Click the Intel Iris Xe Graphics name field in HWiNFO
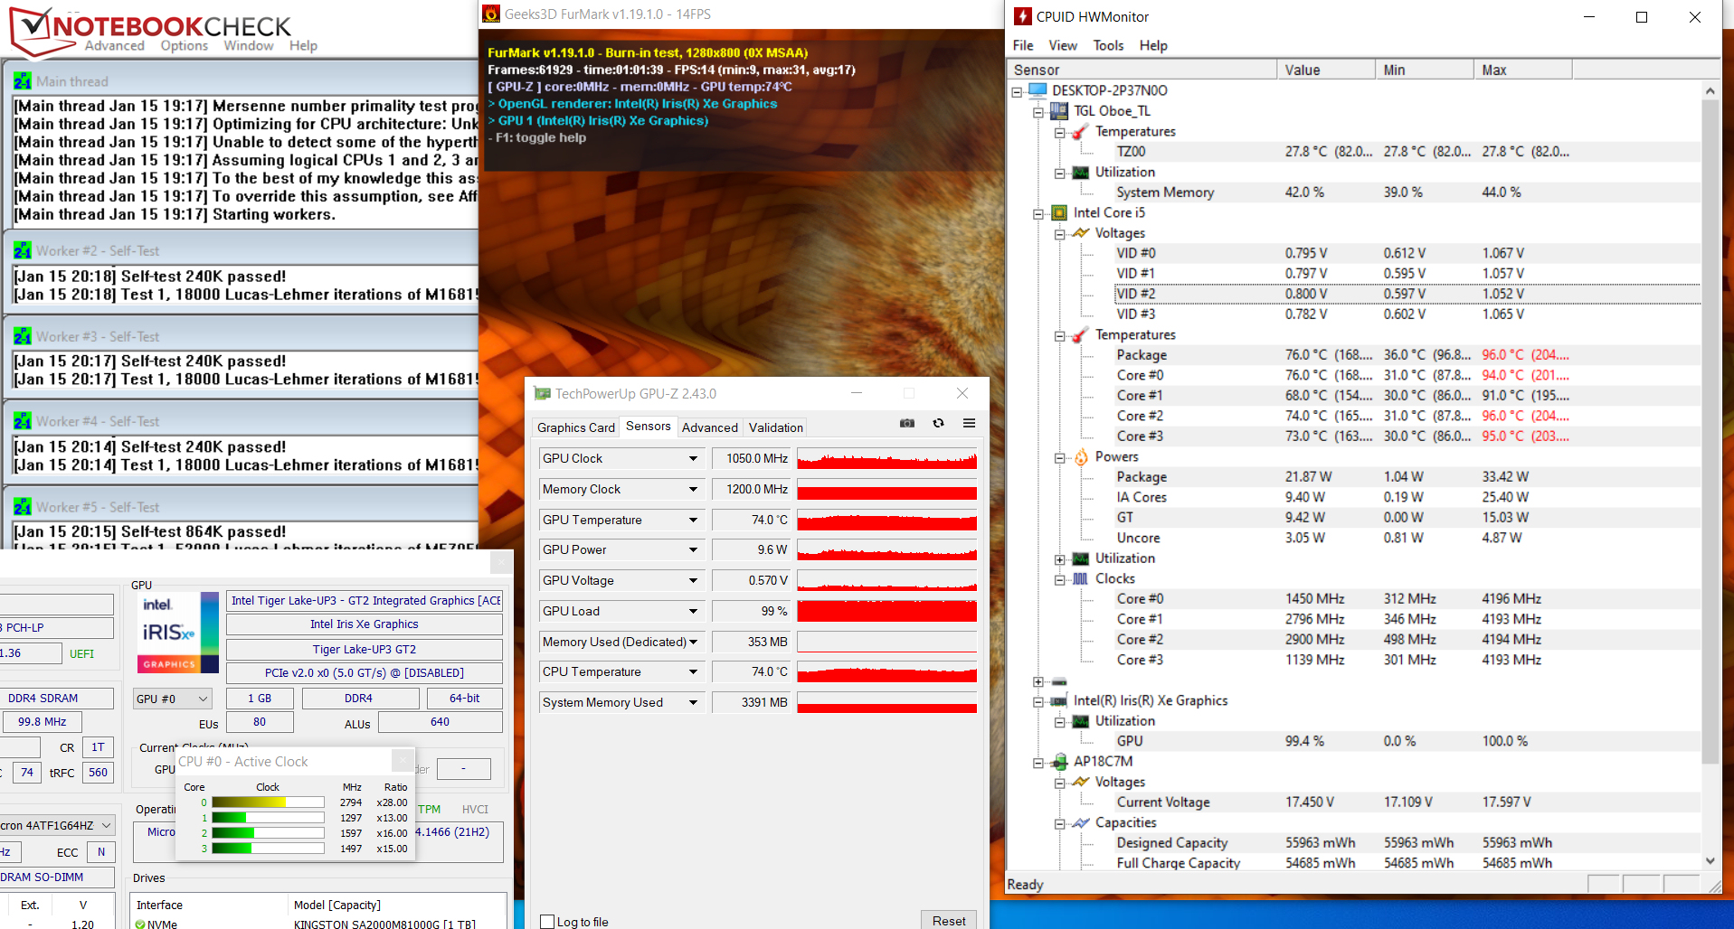Screen dimensions: 1734x929 [364, 624]
